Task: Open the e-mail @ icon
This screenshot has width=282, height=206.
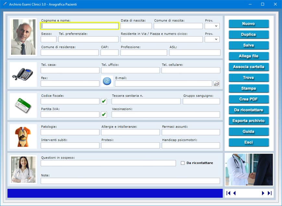Action: coord(107,81)
